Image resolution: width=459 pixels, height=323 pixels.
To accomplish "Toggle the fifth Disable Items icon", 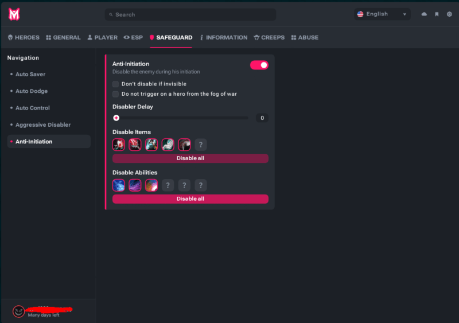I will pos(184,145).
